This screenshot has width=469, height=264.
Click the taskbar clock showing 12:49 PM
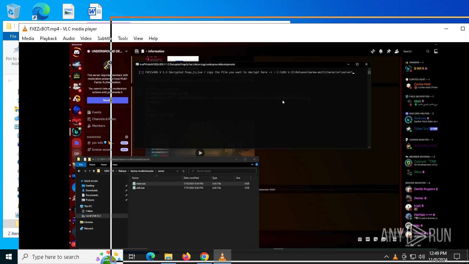click(x=437, y=257)
